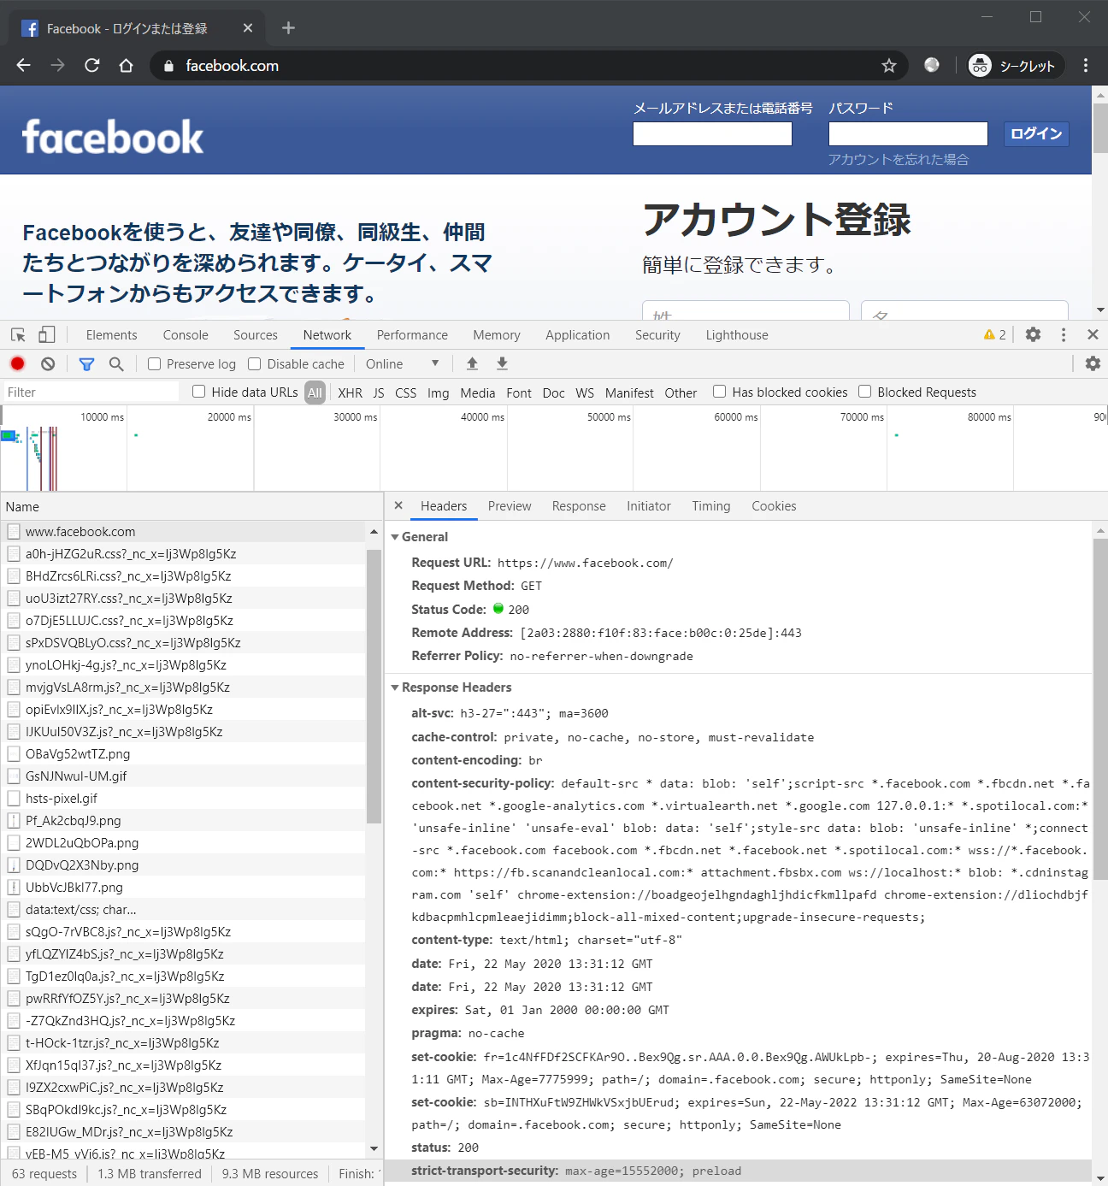
Task: Close the DevTools panel
Action: (x=1093, y=334)
